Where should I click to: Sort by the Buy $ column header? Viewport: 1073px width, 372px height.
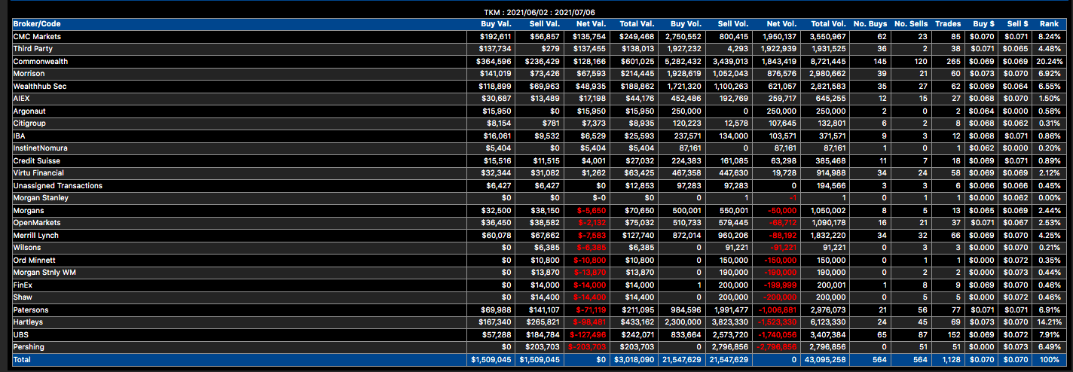click(x=983, y=24)
